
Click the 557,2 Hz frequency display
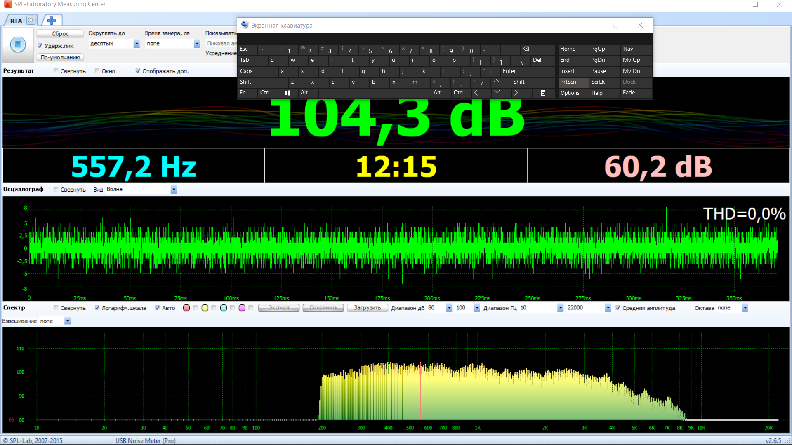[134, 166]
